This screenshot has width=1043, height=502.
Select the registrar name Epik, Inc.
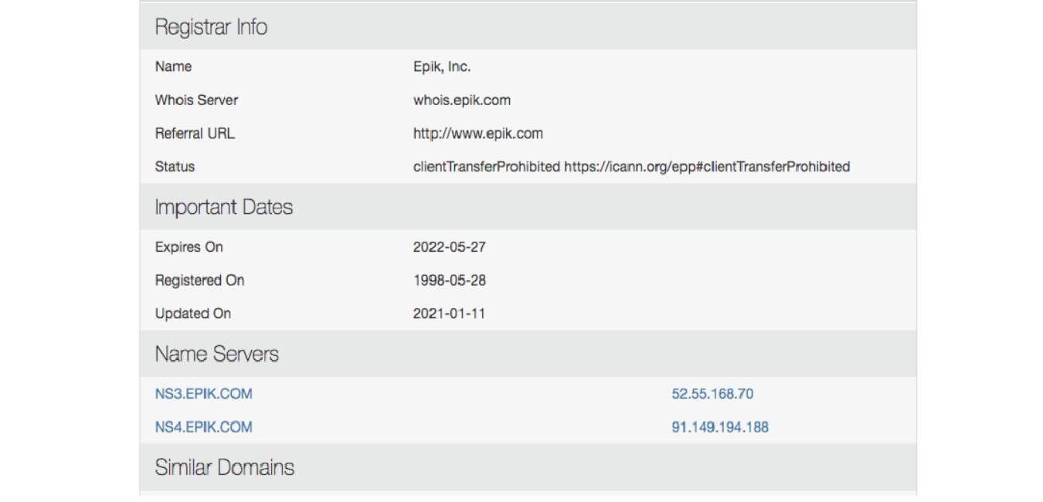(x=442, y=67)
